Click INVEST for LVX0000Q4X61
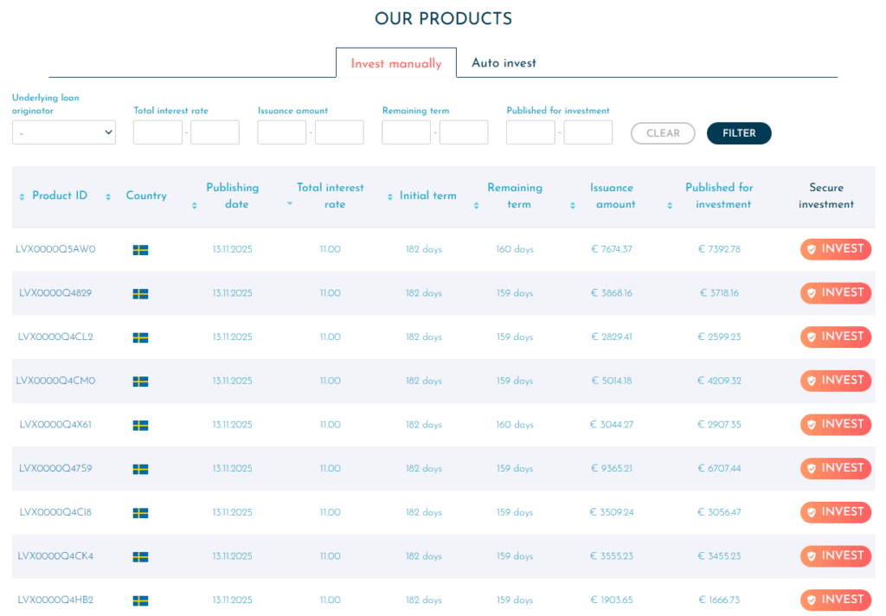The width and height of the screenshot is (886, 616). pos(835,425)
